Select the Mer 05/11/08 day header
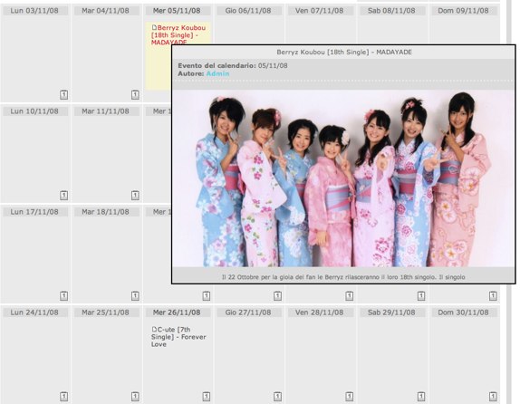The width and height of the screenshot is (520, 404). click(177, 11)
